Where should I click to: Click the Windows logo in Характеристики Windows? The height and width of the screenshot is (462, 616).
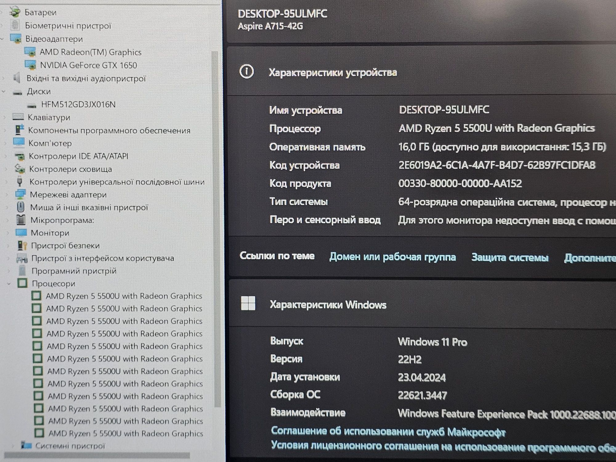point(248,303)
